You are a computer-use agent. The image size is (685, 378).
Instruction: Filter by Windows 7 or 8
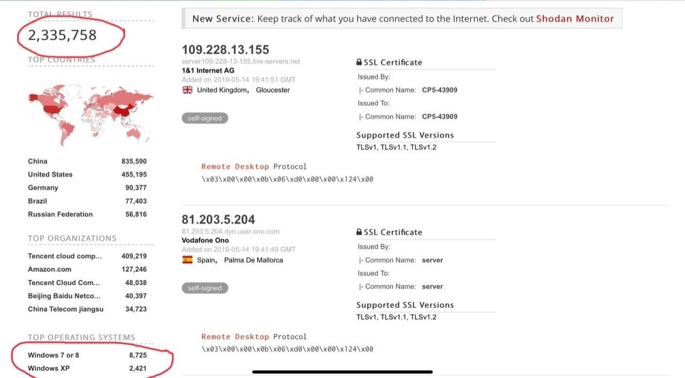[54, 355]
